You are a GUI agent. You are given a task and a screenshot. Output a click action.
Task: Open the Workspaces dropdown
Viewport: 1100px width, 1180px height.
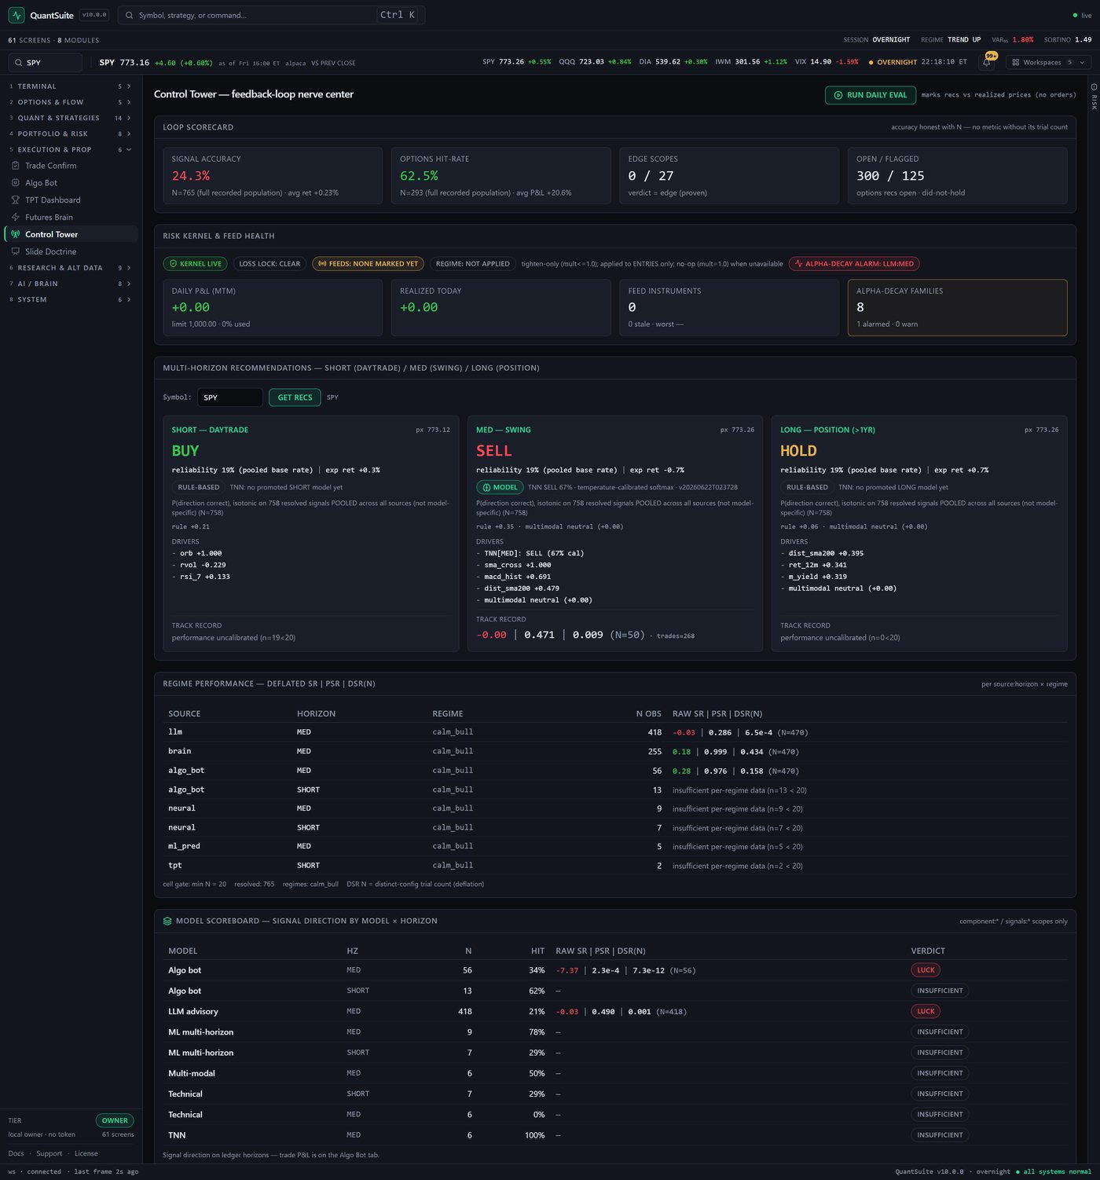click(1048, 62)
